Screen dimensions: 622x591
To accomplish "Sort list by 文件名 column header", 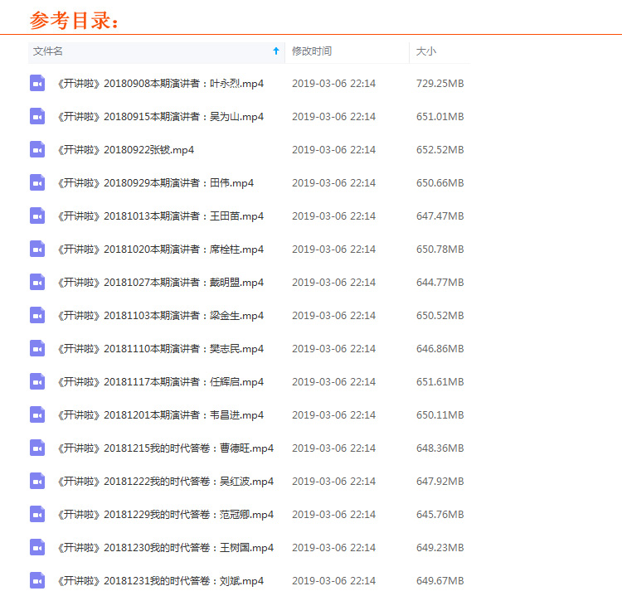I will point(48,51).
